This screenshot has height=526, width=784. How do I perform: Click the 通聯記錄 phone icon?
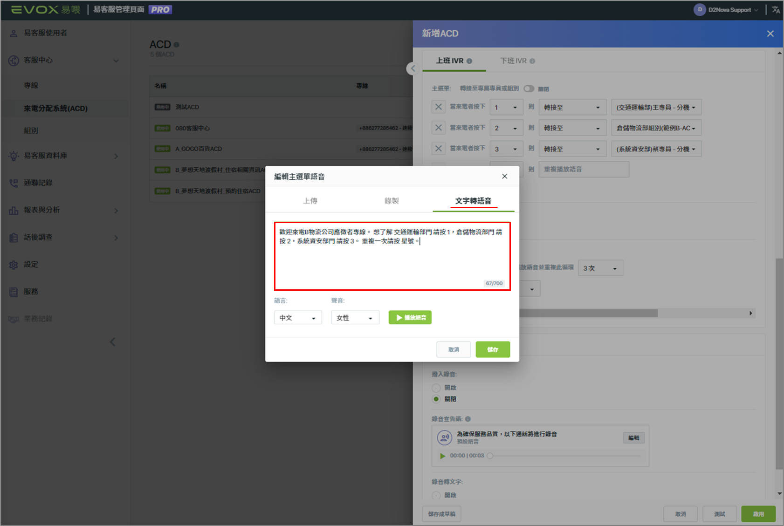tap(14, 183)
